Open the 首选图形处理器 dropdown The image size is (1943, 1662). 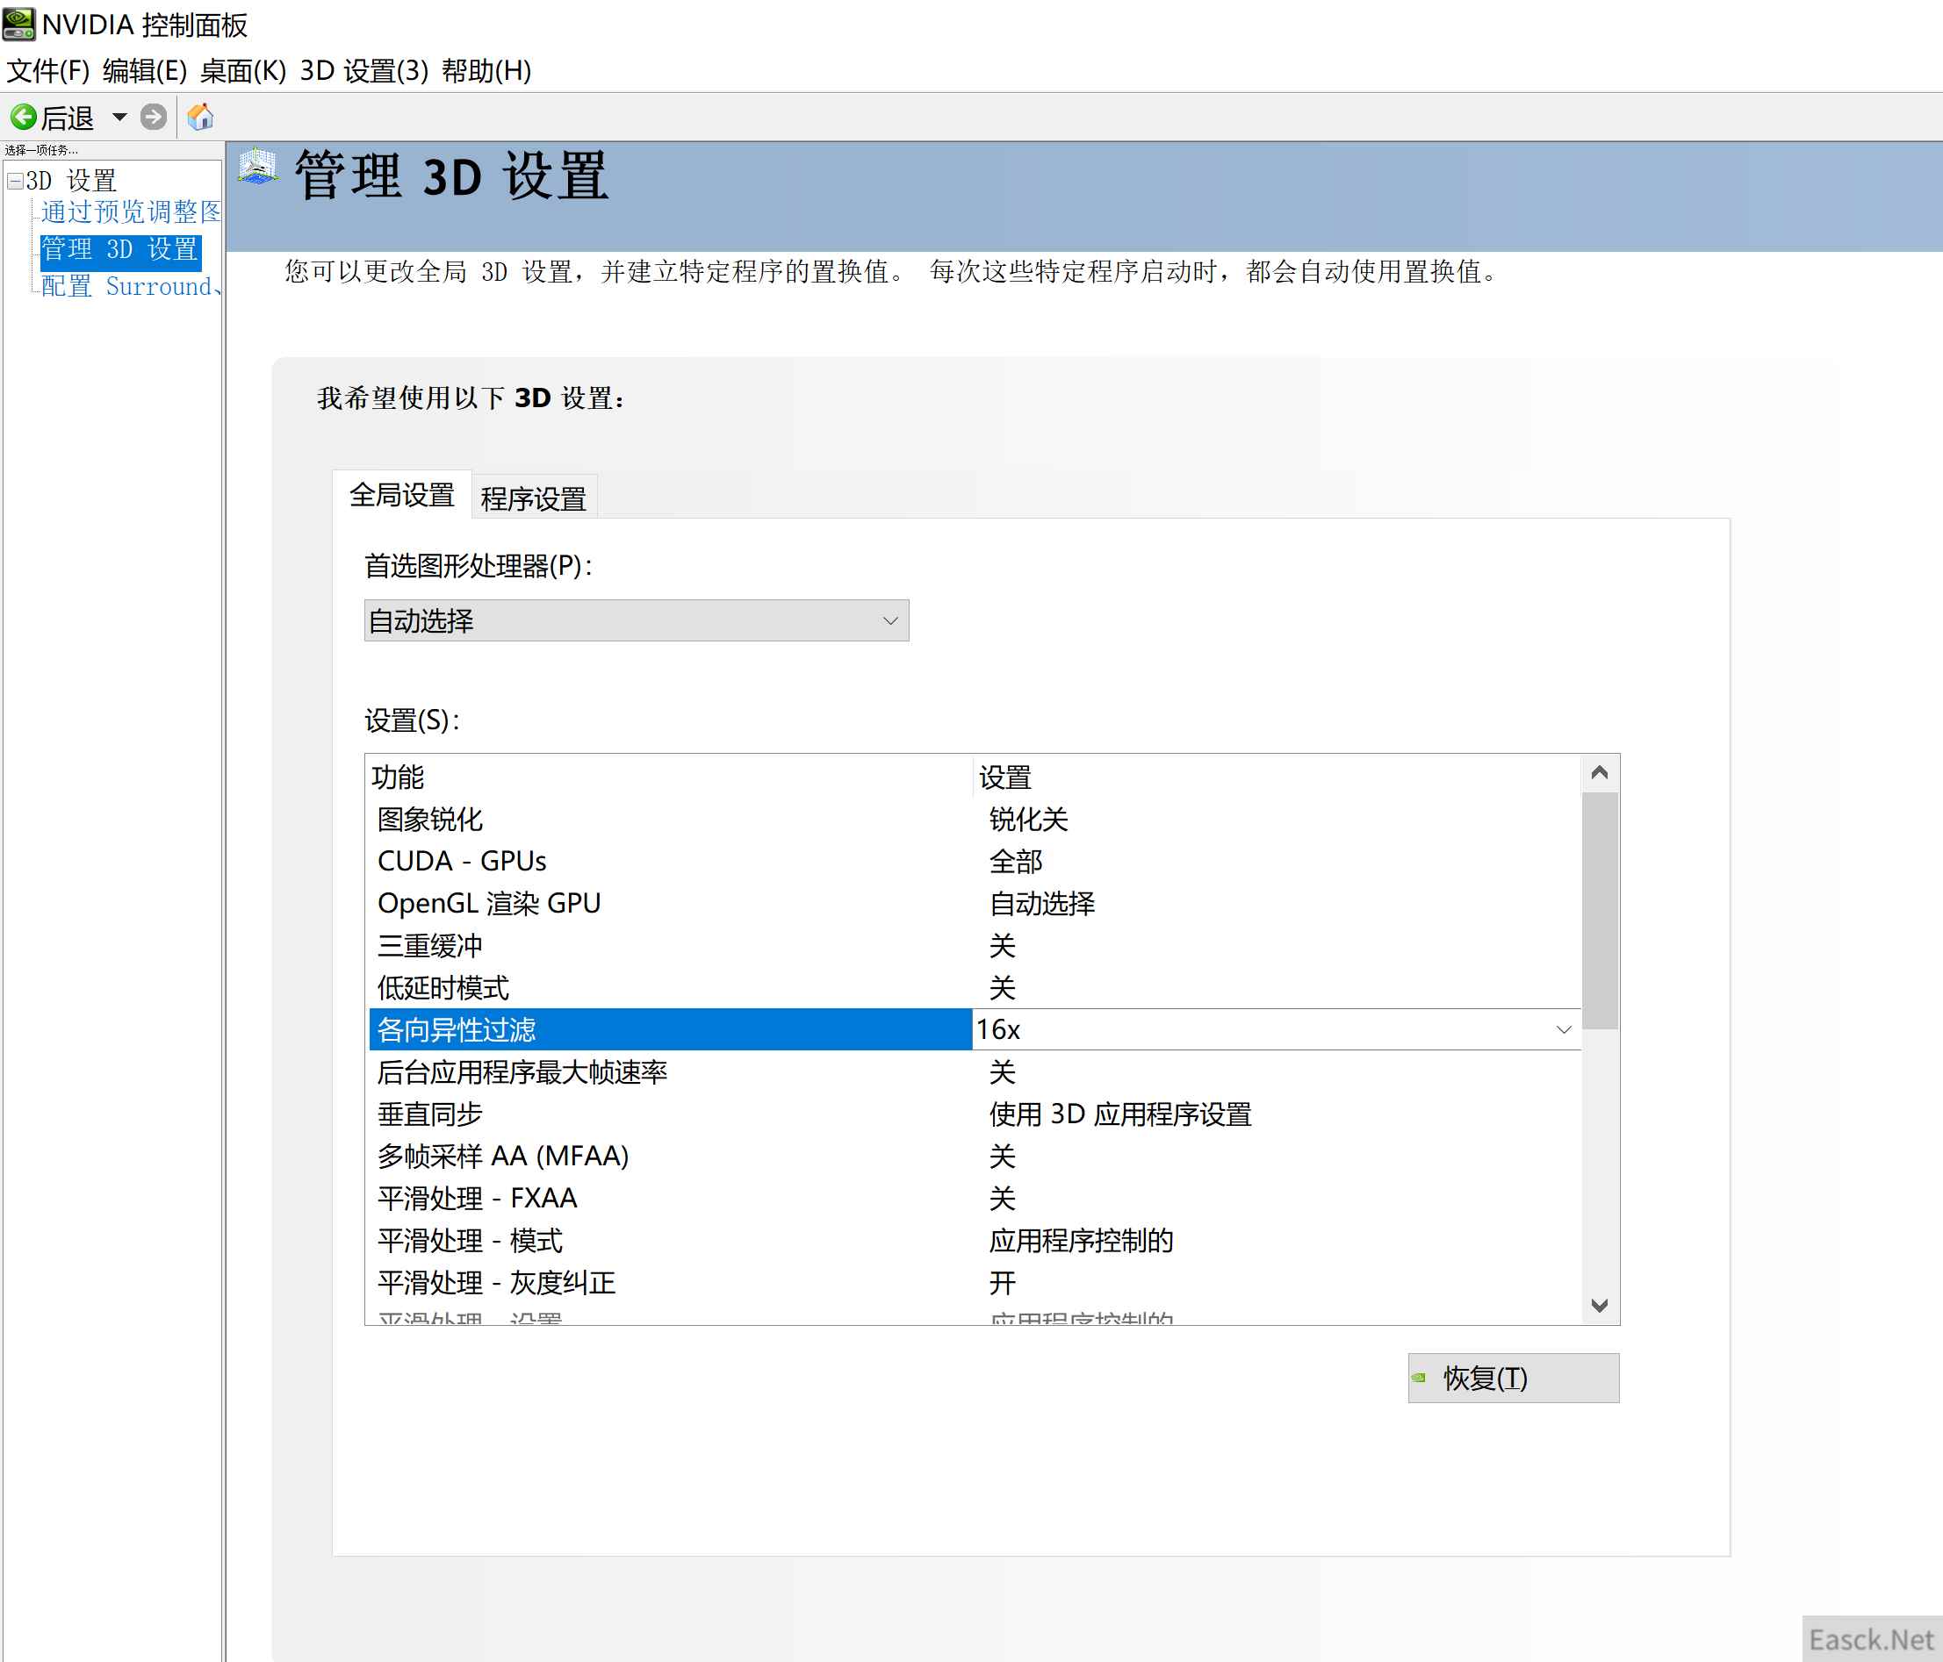(636, 620)
